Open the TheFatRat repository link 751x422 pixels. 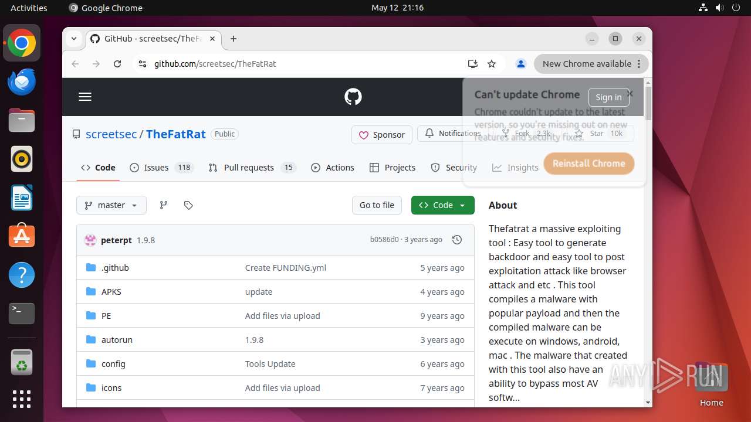176,134
